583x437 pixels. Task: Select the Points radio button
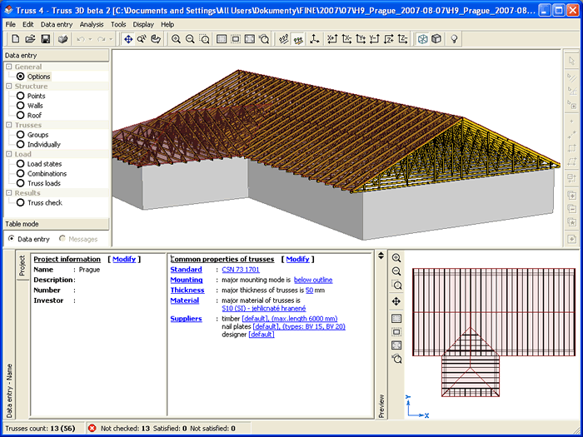21,96
